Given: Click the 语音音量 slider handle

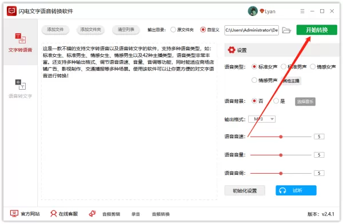Looking at the screenshot, I should point(281,155).
